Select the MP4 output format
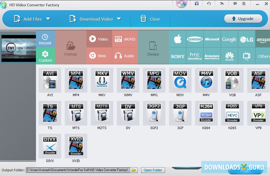Viewport: 270px width, 176px height. tap(76, 80)
